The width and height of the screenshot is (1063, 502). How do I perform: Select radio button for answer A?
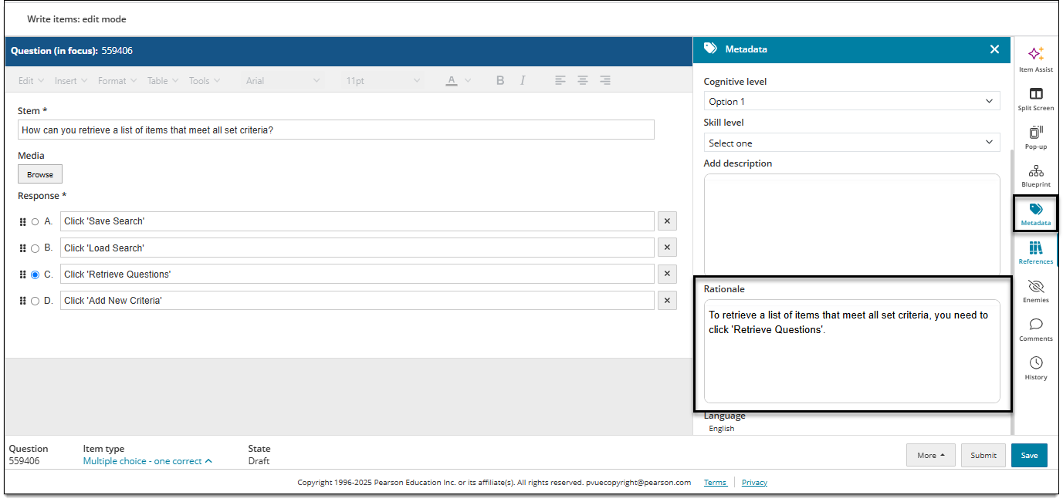click(35, 221)
